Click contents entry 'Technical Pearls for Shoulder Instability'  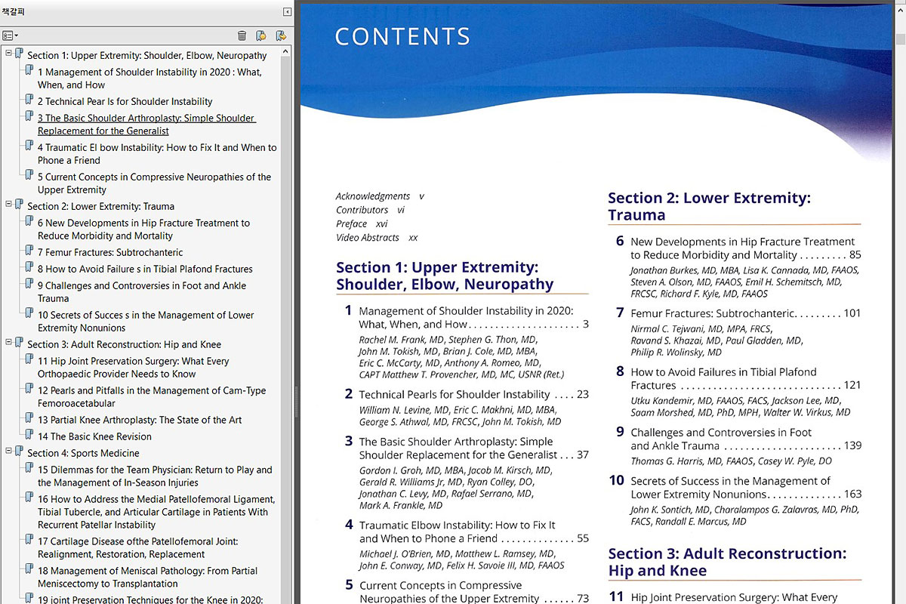click(473, 394)
